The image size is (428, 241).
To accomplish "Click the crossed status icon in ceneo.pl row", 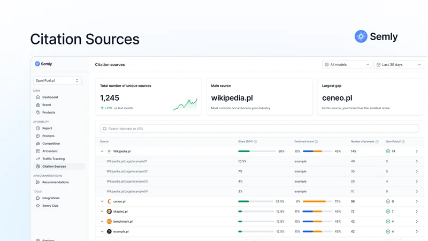I will [x=388, y=202].
